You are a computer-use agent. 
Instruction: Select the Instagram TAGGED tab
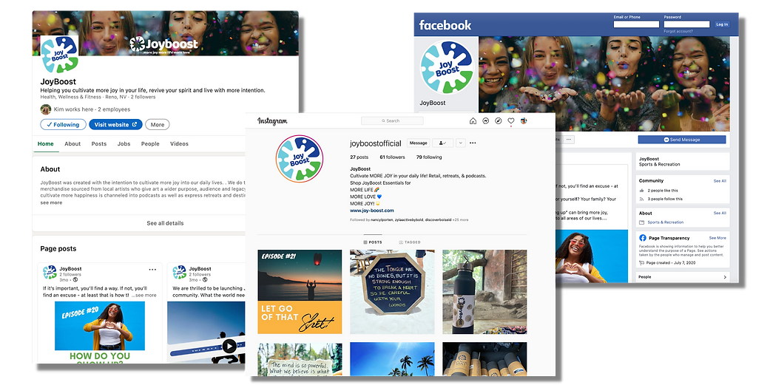coord(410,242)
